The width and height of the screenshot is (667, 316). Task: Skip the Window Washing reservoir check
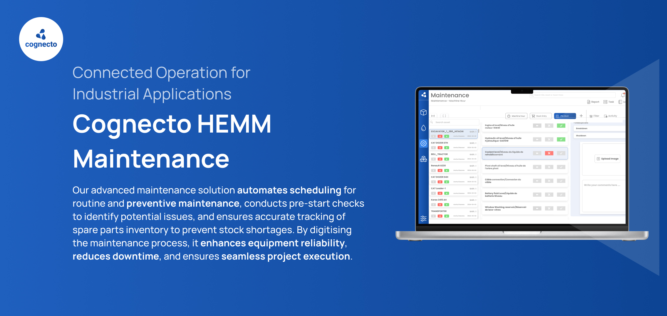(x=537, y=209)
